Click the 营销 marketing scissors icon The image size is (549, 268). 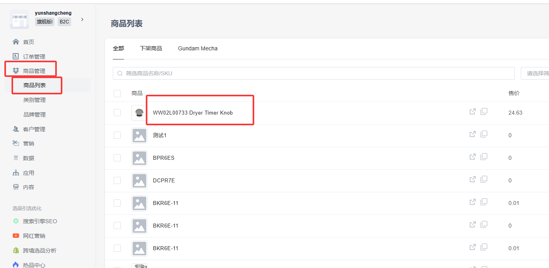click(16, 144)
